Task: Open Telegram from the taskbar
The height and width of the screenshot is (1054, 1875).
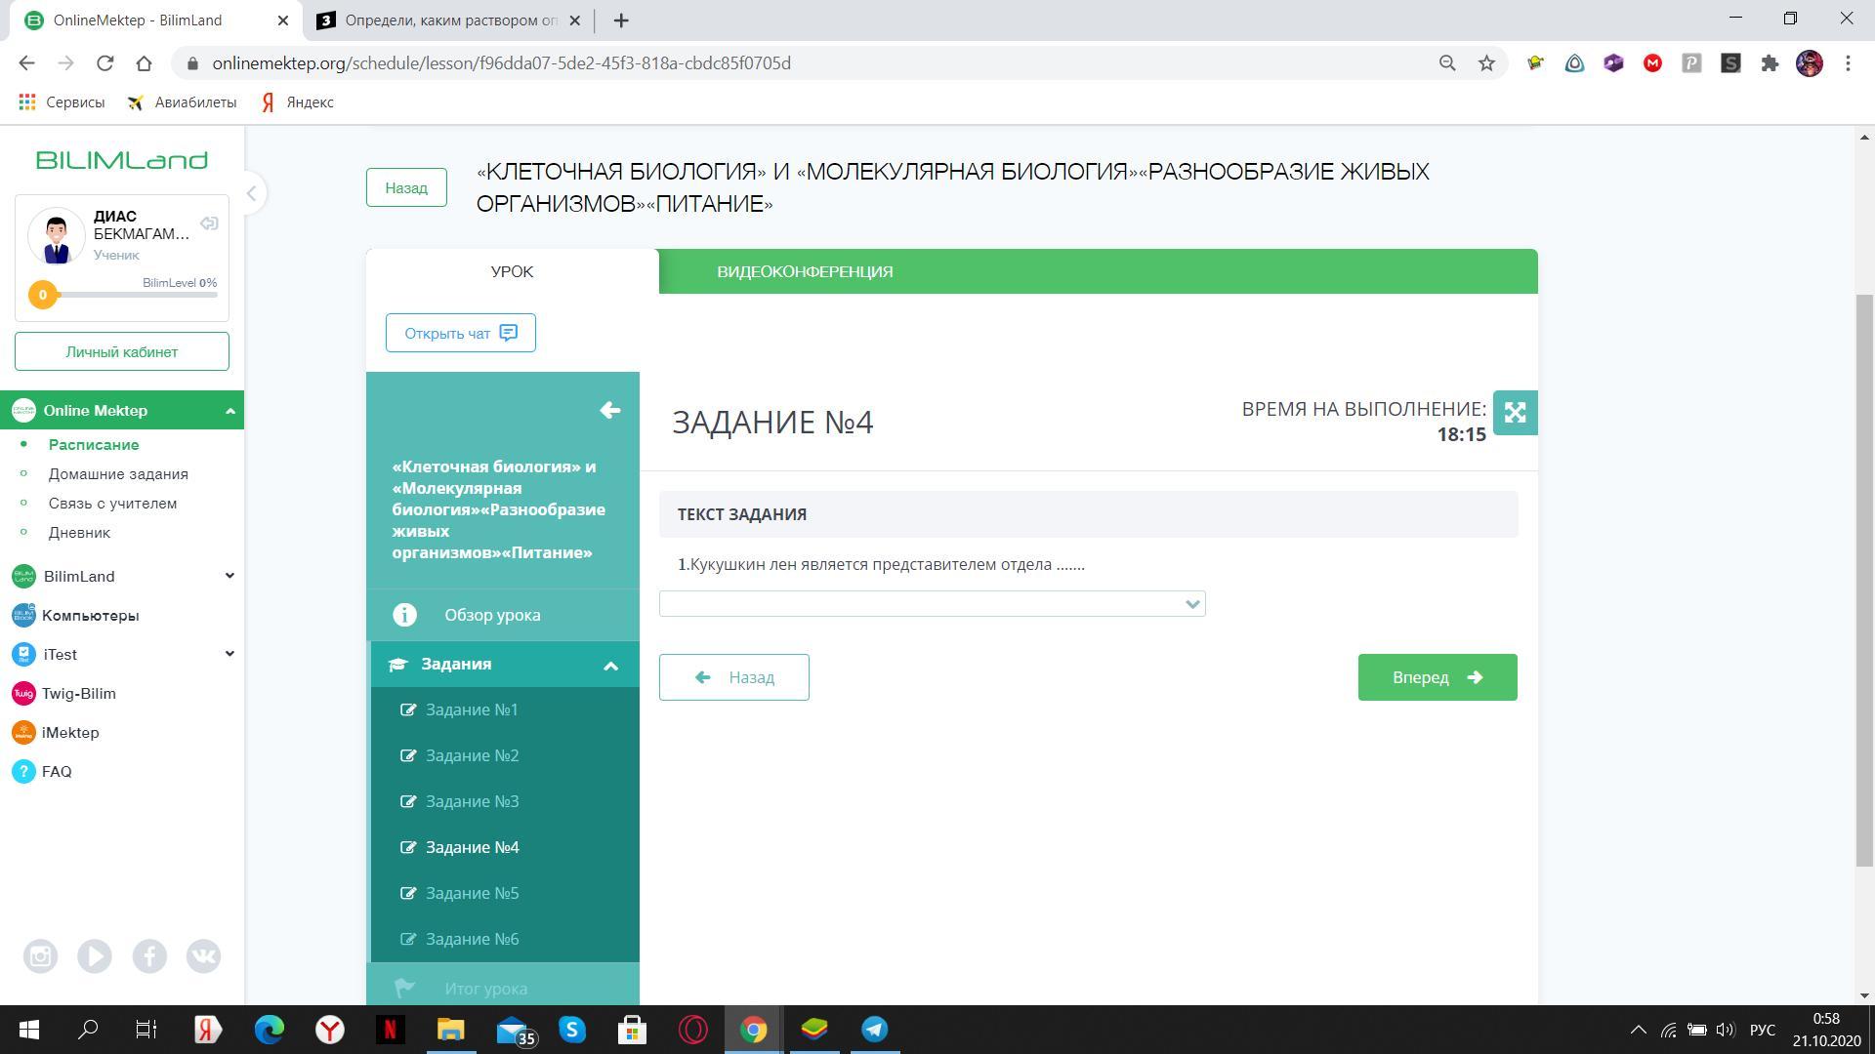Action: [x=874, y=1030]
